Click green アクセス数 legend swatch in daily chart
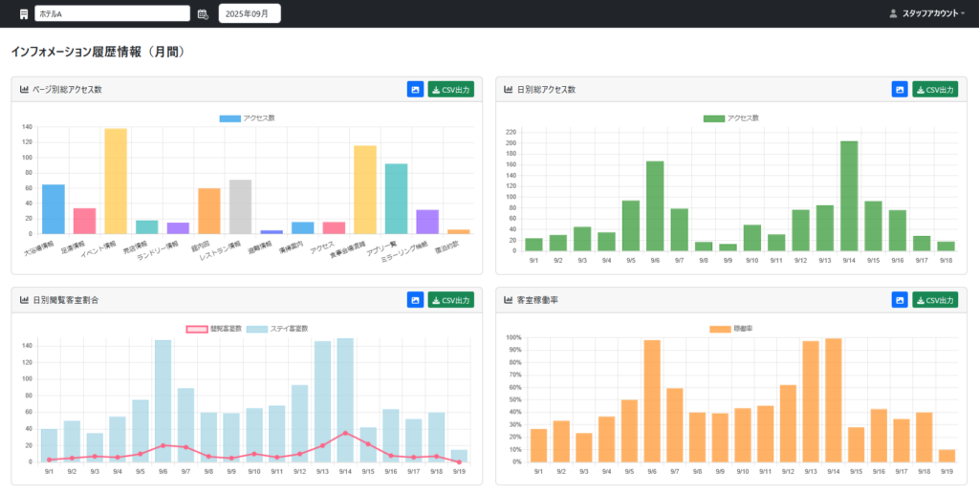The width and height of the screenshot is (979, 494). tap(713, 118)
